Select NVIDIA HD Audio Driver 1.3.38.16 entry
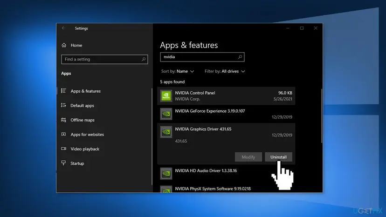386x217 pixels. [x=226, y=173]
